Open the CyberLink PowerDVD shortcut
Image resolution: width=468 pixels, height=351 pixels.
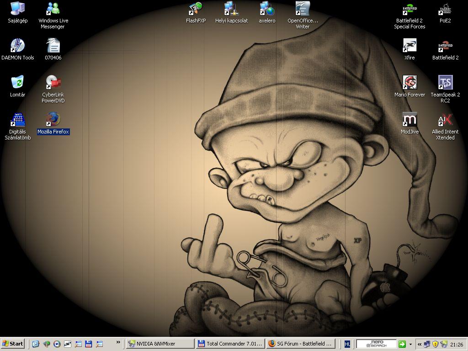tap(53, 83)
